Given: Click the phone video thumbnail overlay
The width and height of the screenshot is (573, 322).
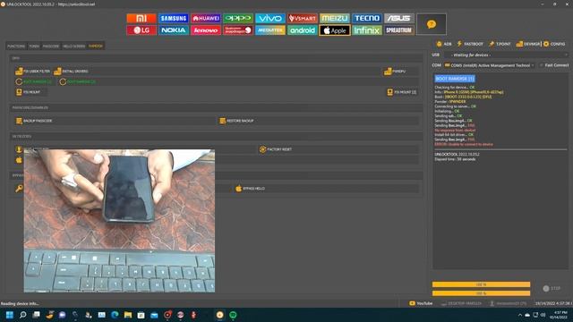Looking at the screenshot, I should (119, 221).
